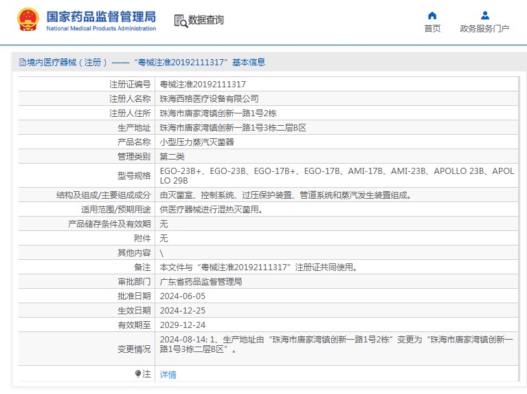The width and height of the screenshot is (527, 394).
Task: Click registrant name 珠海西格医疗设备有限公司
Action: [x=209, y=99]
